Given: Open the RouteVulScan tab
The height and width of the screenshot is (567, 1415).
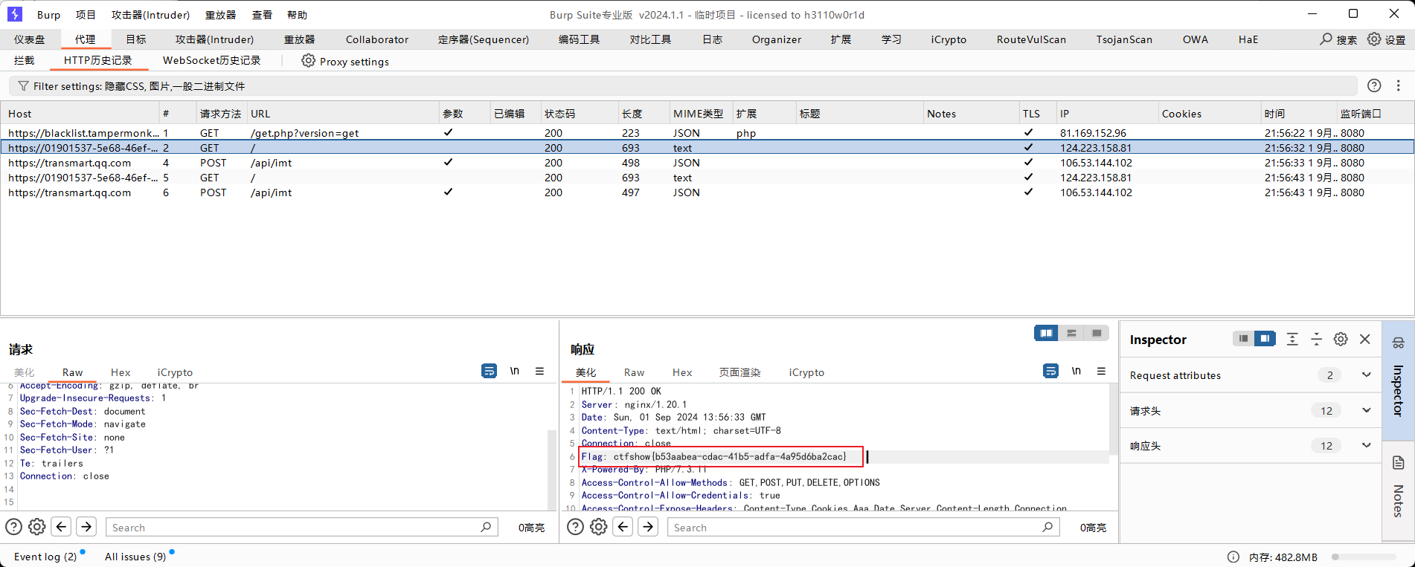Looking at the screenshot, I should (x=1031, y=39).
